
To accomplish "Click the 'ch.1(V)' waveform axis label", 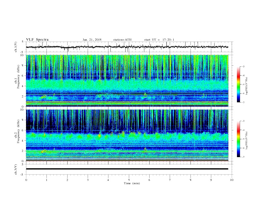I will 16,47.
